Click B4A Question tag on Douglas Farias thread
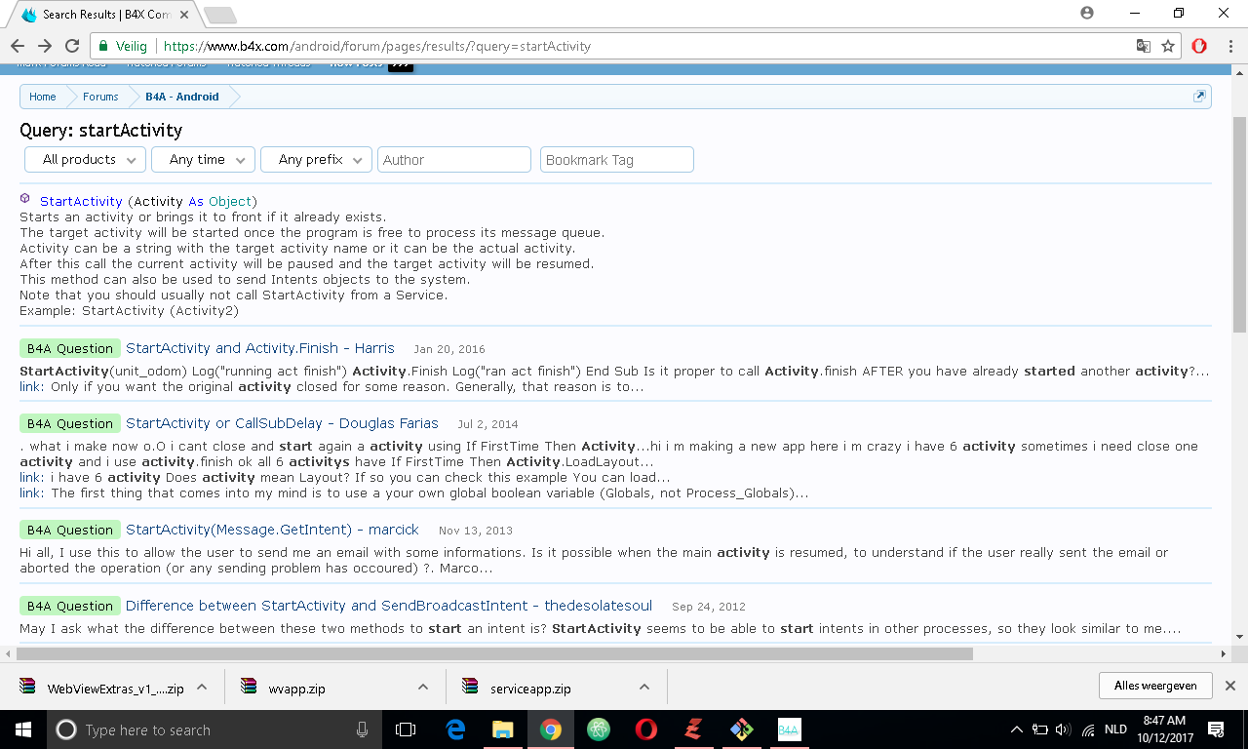The width and height of the screenshot is (1248, 749). [70, 423]
